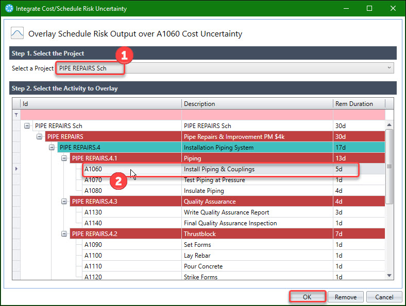
Task: Click 'Final Quality Assurance Inspection' description
Action: tap(230, 223)
